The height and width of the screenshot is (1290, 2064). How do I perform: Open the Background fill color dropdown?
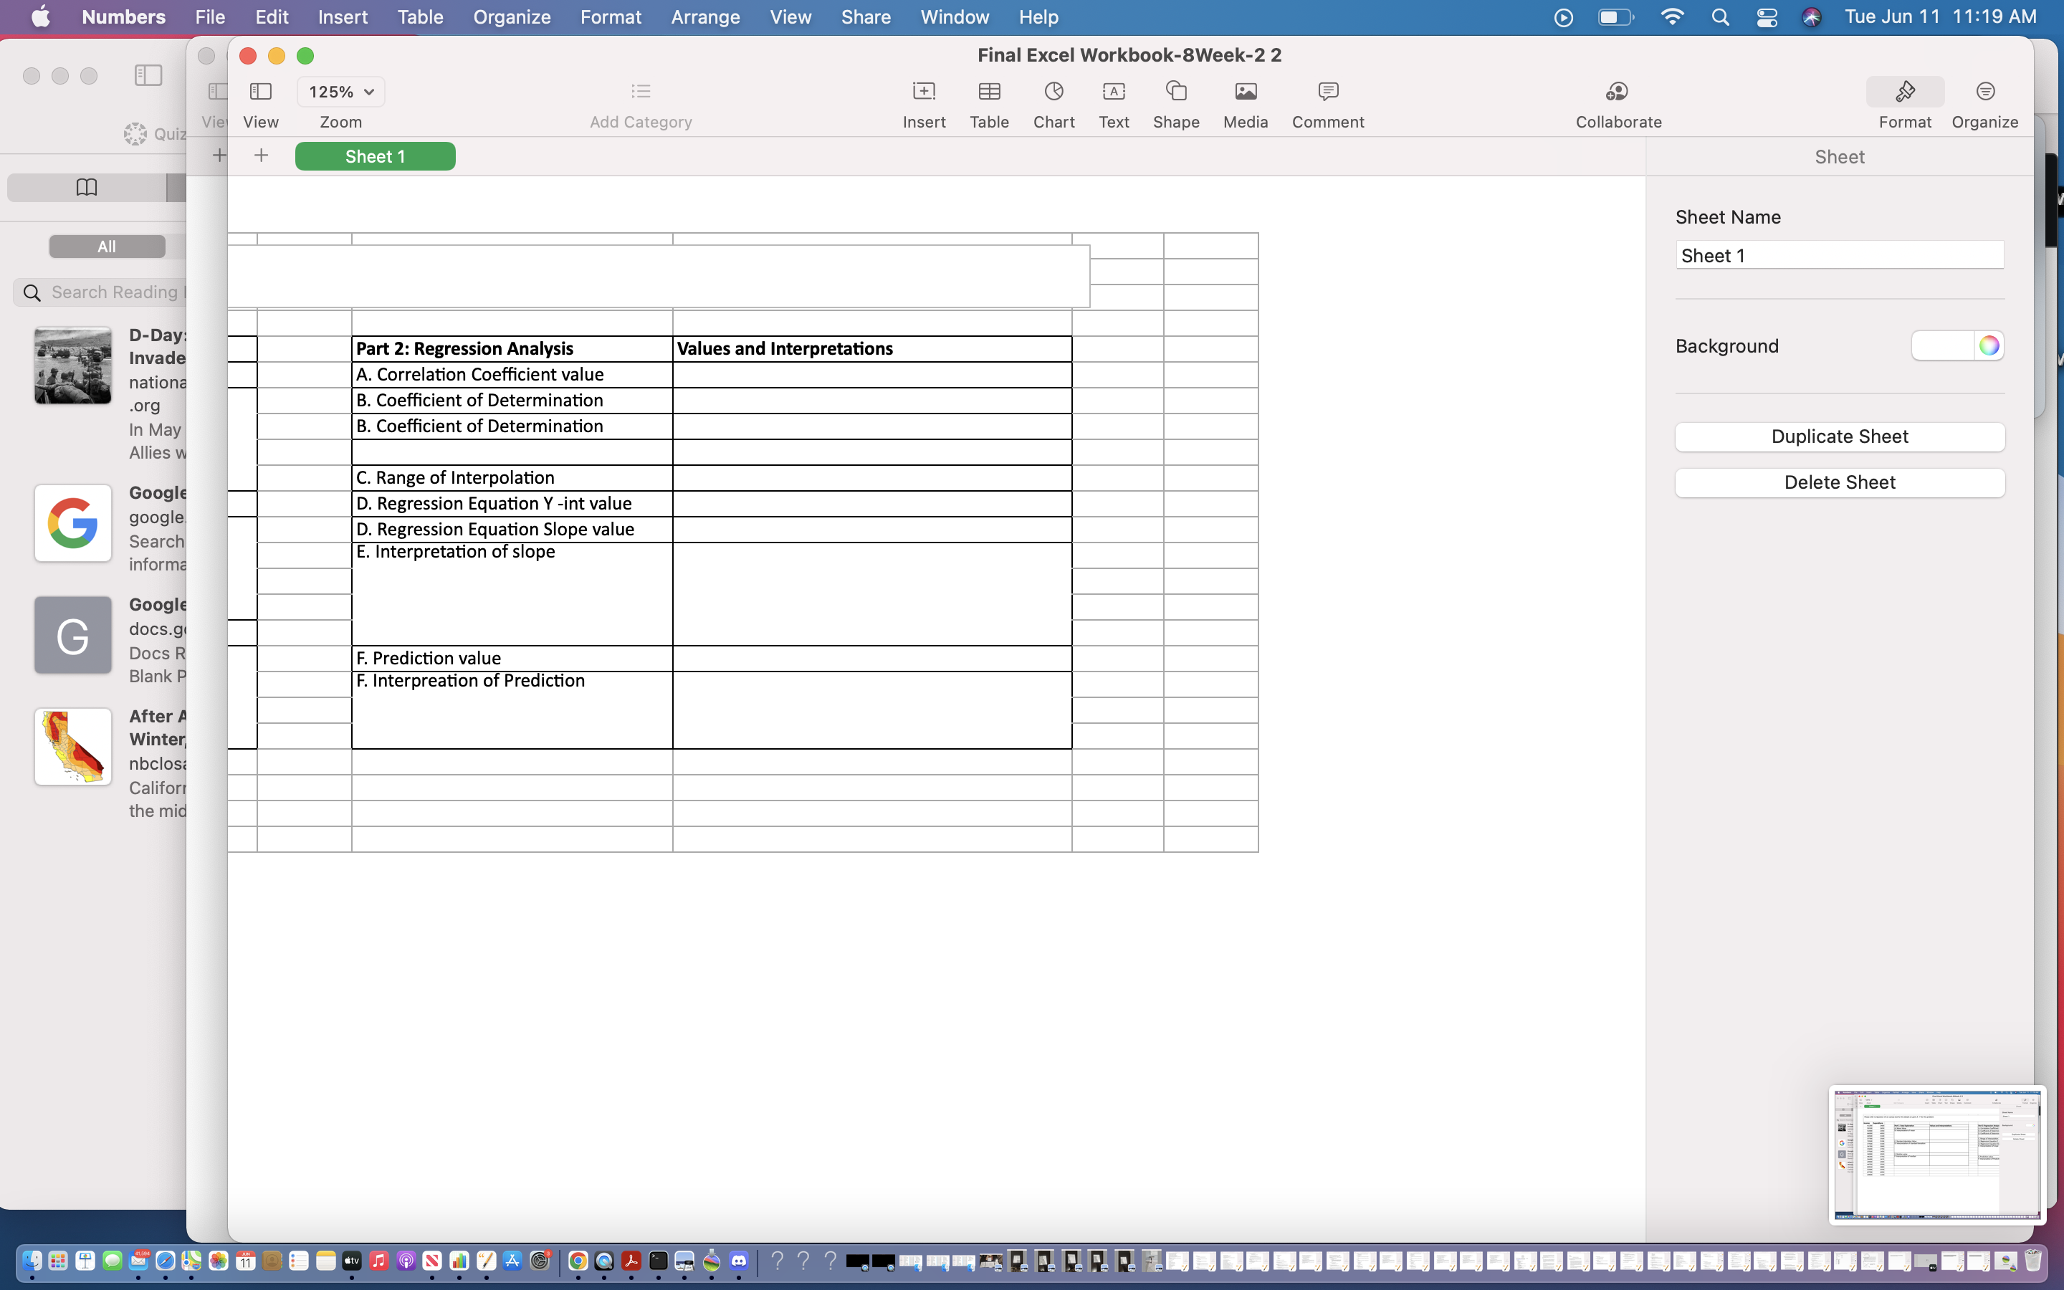pyautogui.click(x=1942, y=345)
